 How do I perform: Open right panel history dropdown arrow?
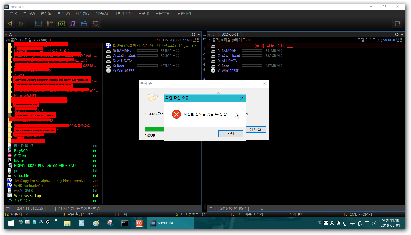point(403,35)
